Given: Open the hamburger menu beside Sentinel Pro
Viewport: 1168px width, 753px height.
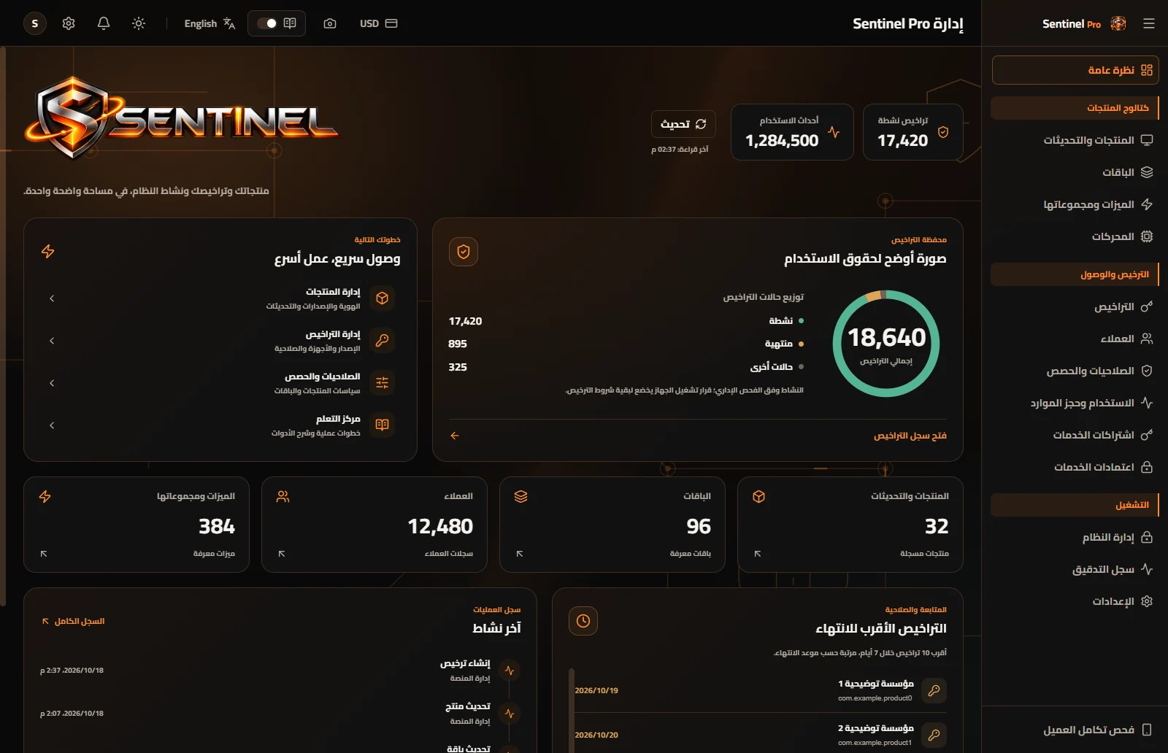Looking at the screenshot, I should pyautogui.click(x=1149, y=23).
